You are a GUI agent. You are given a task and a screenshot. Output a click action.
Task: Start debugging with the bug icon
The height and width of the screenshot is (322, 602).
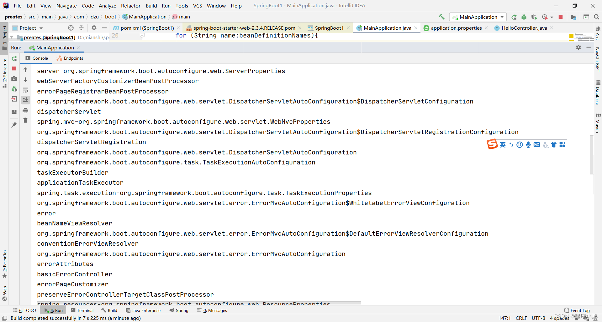pyautogui.click(x=524, y=17)
